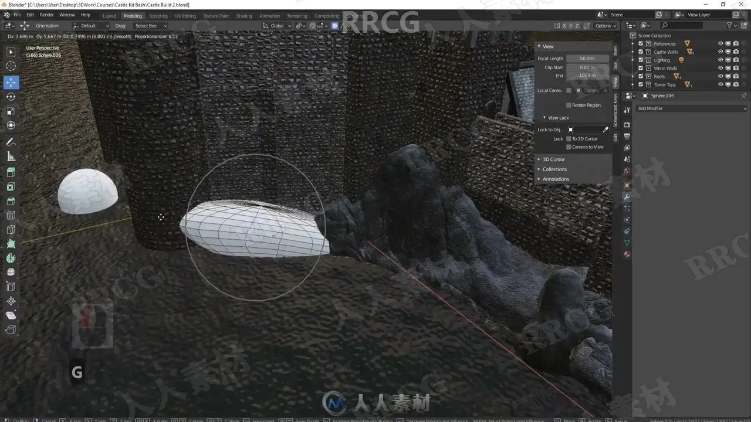Open the Modifiers wrench properties tab
The width and height of the screenshot is (751, 422).
coord(627,197)
